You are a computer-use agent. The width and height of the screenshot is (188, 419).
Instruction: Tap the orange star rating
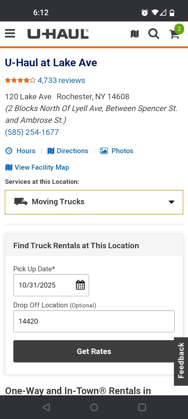20,80
